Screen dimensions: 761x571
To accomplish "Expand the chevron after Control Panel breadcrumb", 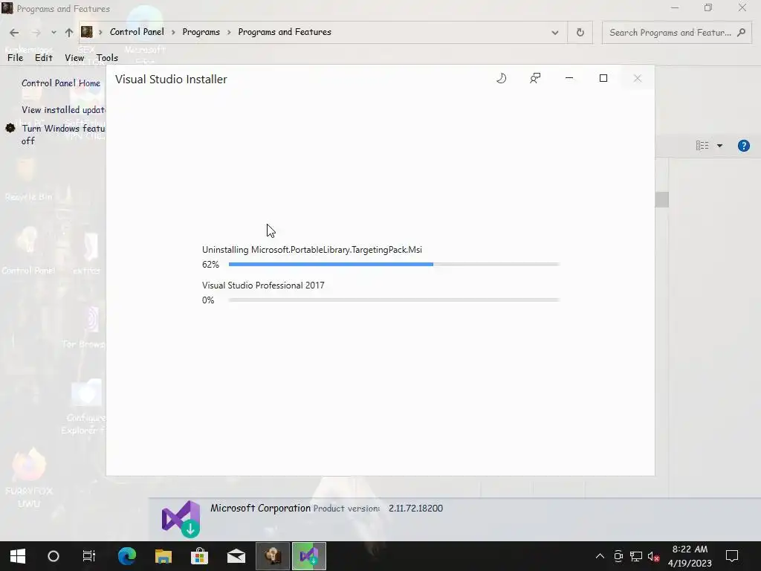I will (173, 33).
